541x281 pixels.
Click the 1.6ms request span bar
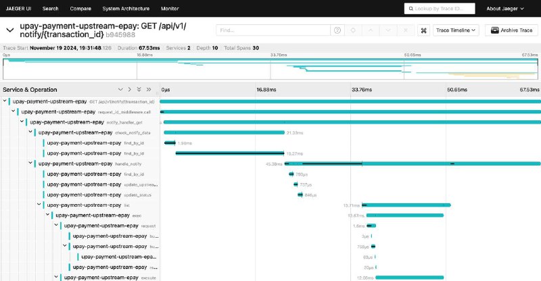tap(371, 226)
